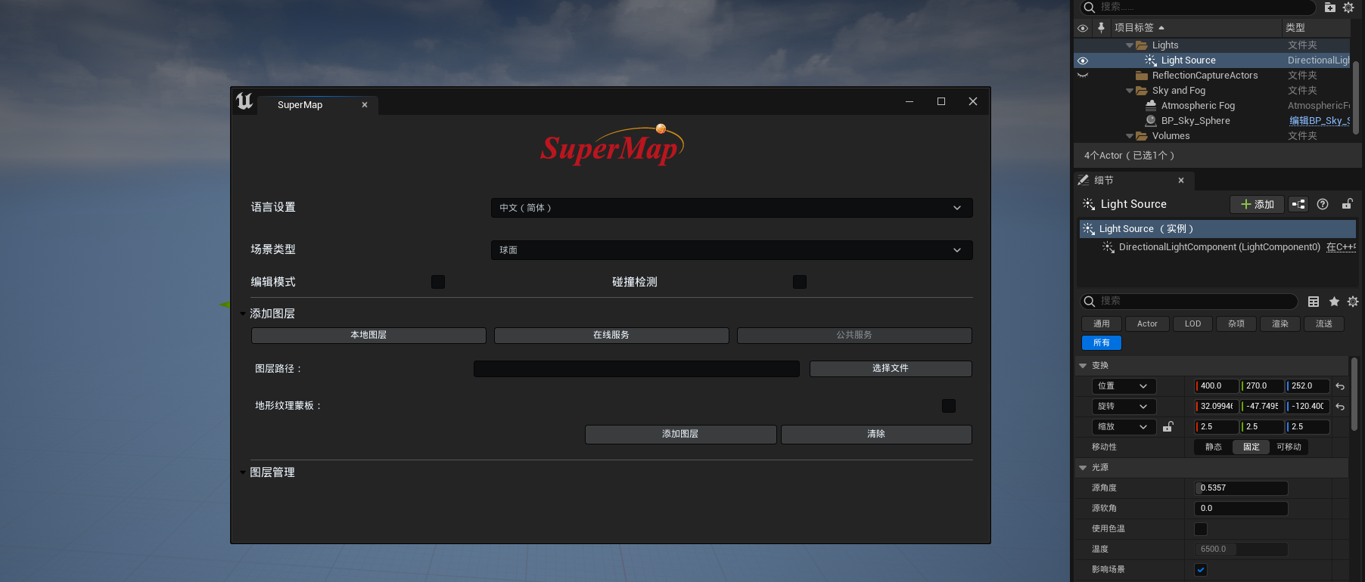The image size is (1365, 582).
Task: Close the SuperMap tab
Action: click(x=365, y=105)
